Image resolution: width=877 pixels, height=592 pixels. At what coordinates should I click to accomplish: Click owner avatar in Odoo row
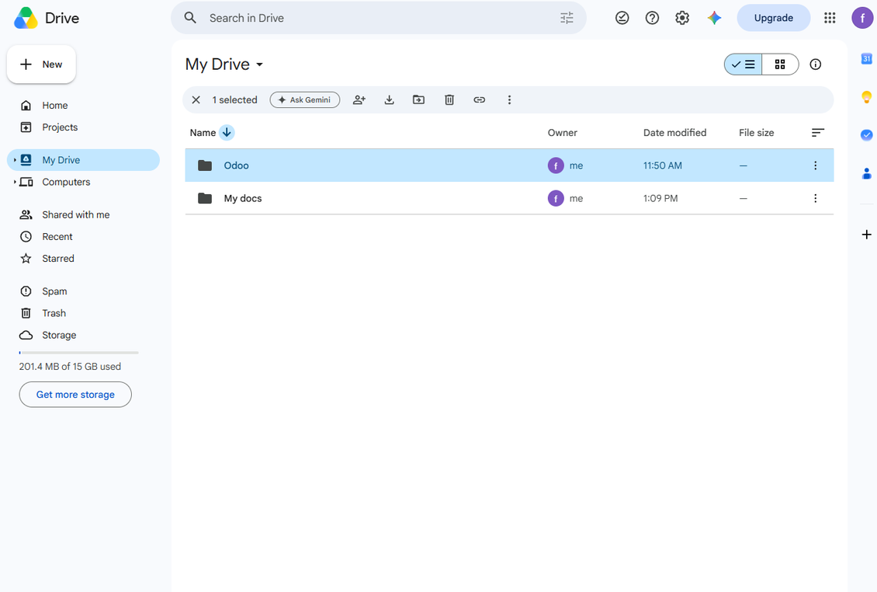pyautogui.click(x=556, y=165)
